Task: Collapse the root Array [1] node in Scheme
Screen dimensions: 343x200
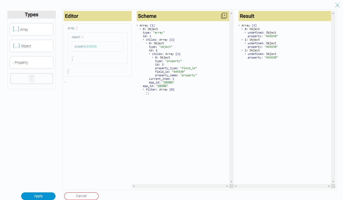Action: coord(138,25)
